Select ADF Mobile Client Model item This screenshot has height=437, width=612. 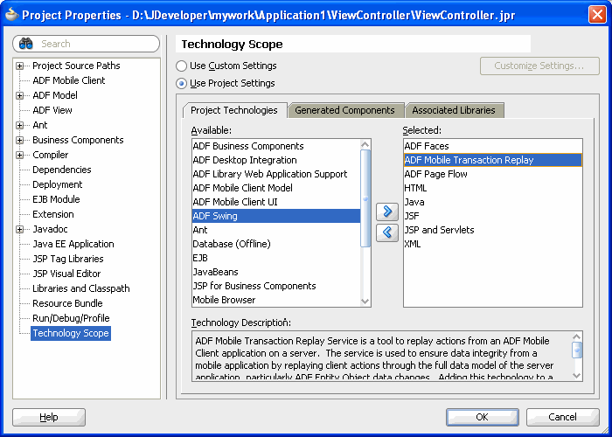click(276, 188)
